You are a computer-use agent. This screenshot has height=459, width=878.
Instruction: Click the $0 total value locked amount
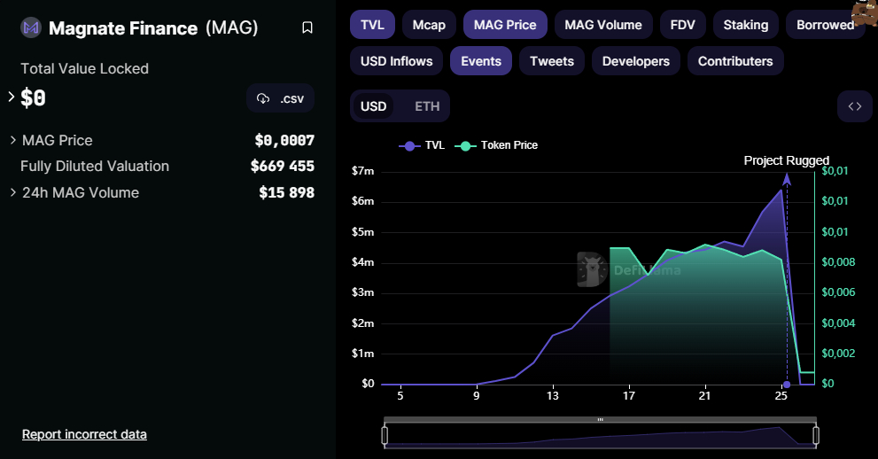[33, 98]
